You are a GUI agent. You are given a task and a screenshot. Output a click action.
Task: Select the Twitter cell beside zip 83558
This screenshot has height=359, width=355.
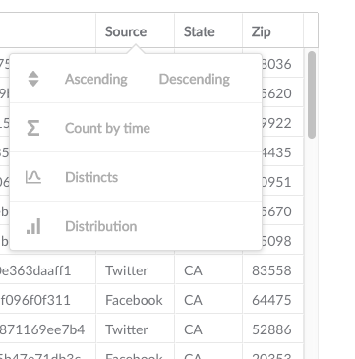point(136,270)
